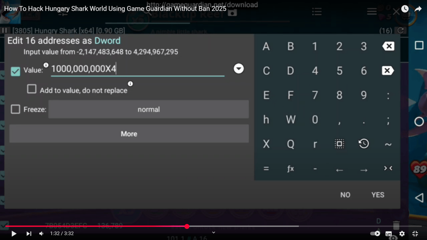Click the backspace key on the top keypad row

coord(388,46)
